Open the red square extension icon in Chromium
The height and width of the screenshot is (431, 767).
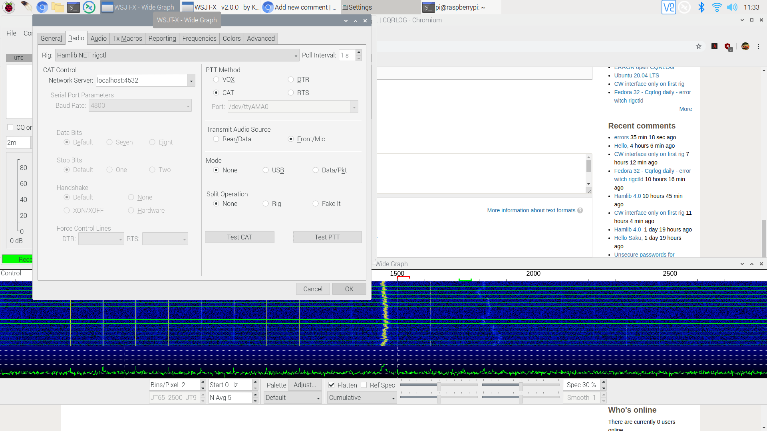(x=715, y=46)
